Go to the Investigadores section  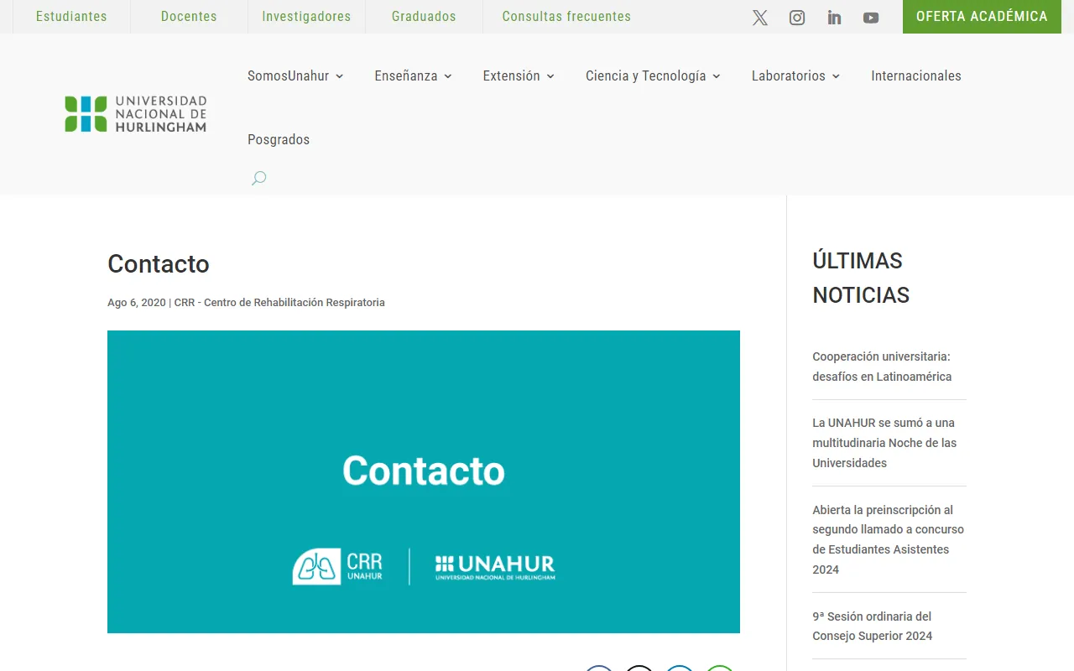coord(306,16)
